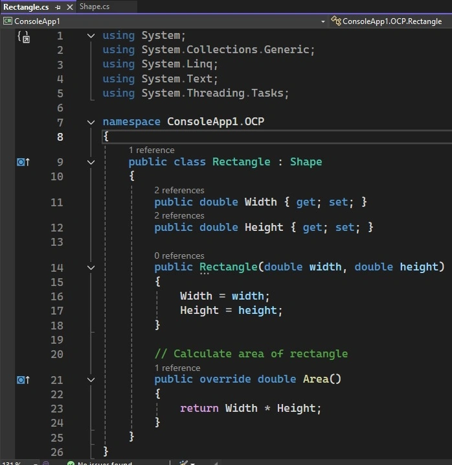Click inheritance margin icon on line 9
Image resolution: width=452 pixels, height=465 pixels.
tap(23, 162)
